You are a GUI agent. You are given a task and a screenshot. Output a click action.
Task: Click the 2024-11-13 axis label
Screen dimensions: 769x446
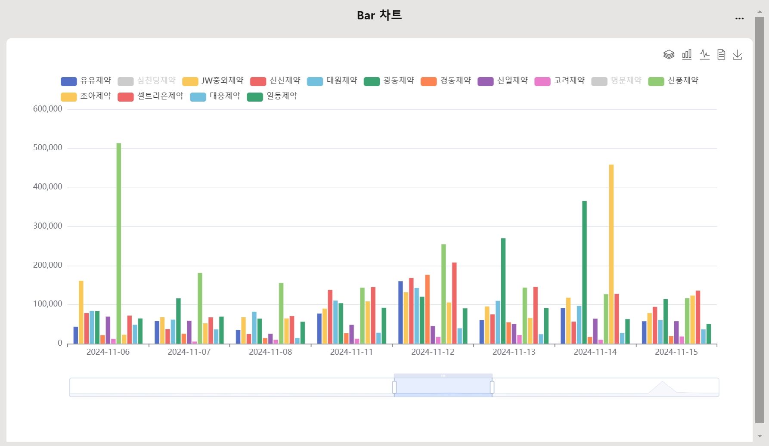[x=514, y=352]
